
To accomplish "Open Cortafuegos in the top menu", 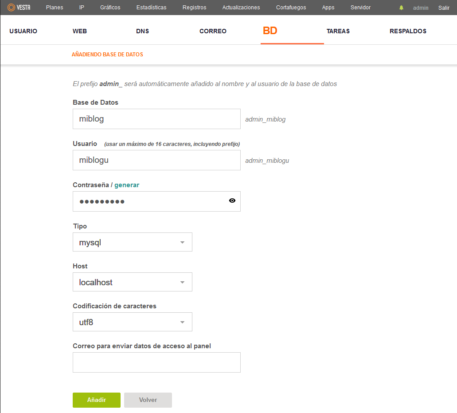I will (291, 8).
